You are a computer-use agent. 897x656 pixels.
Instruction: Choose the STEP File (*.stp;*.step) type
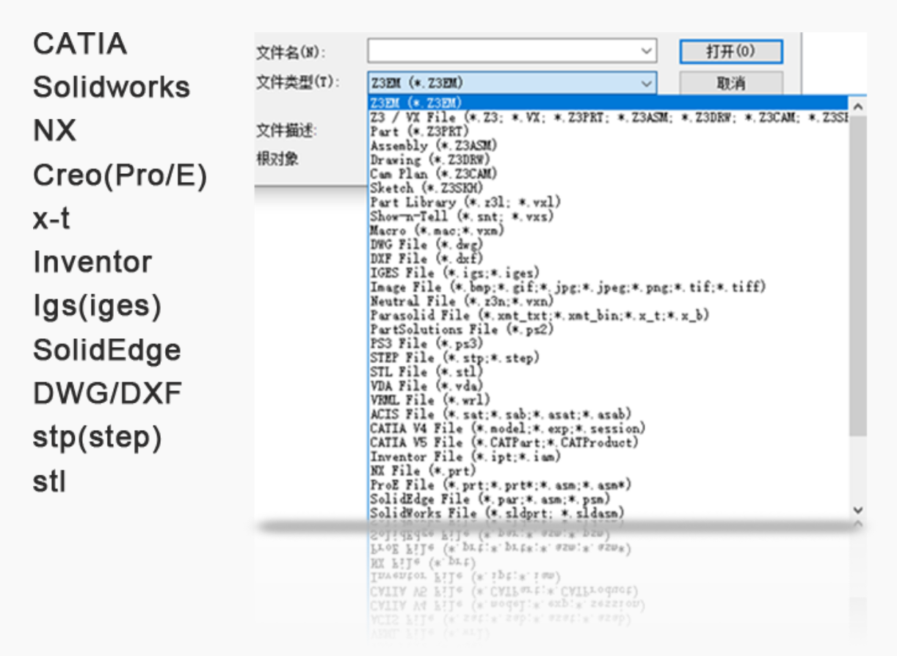click(x=454, y=357)
